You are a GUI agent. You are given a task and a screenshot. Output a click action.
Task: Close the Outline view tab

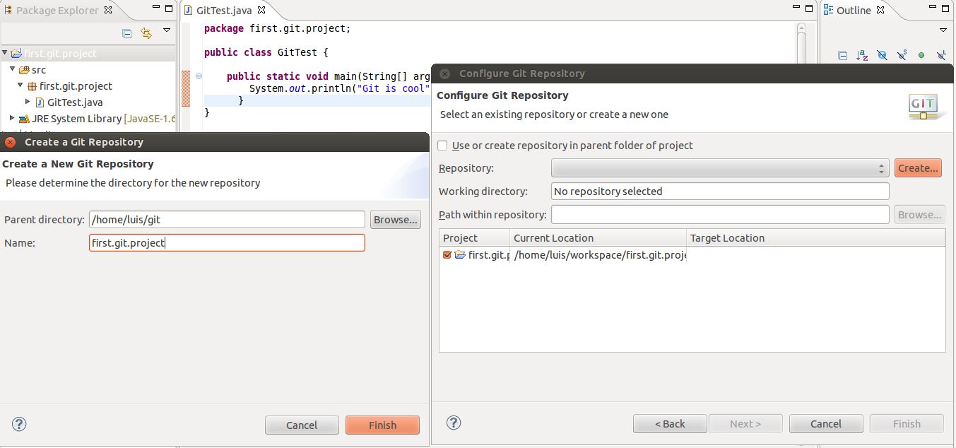click(x=880, y=10)
